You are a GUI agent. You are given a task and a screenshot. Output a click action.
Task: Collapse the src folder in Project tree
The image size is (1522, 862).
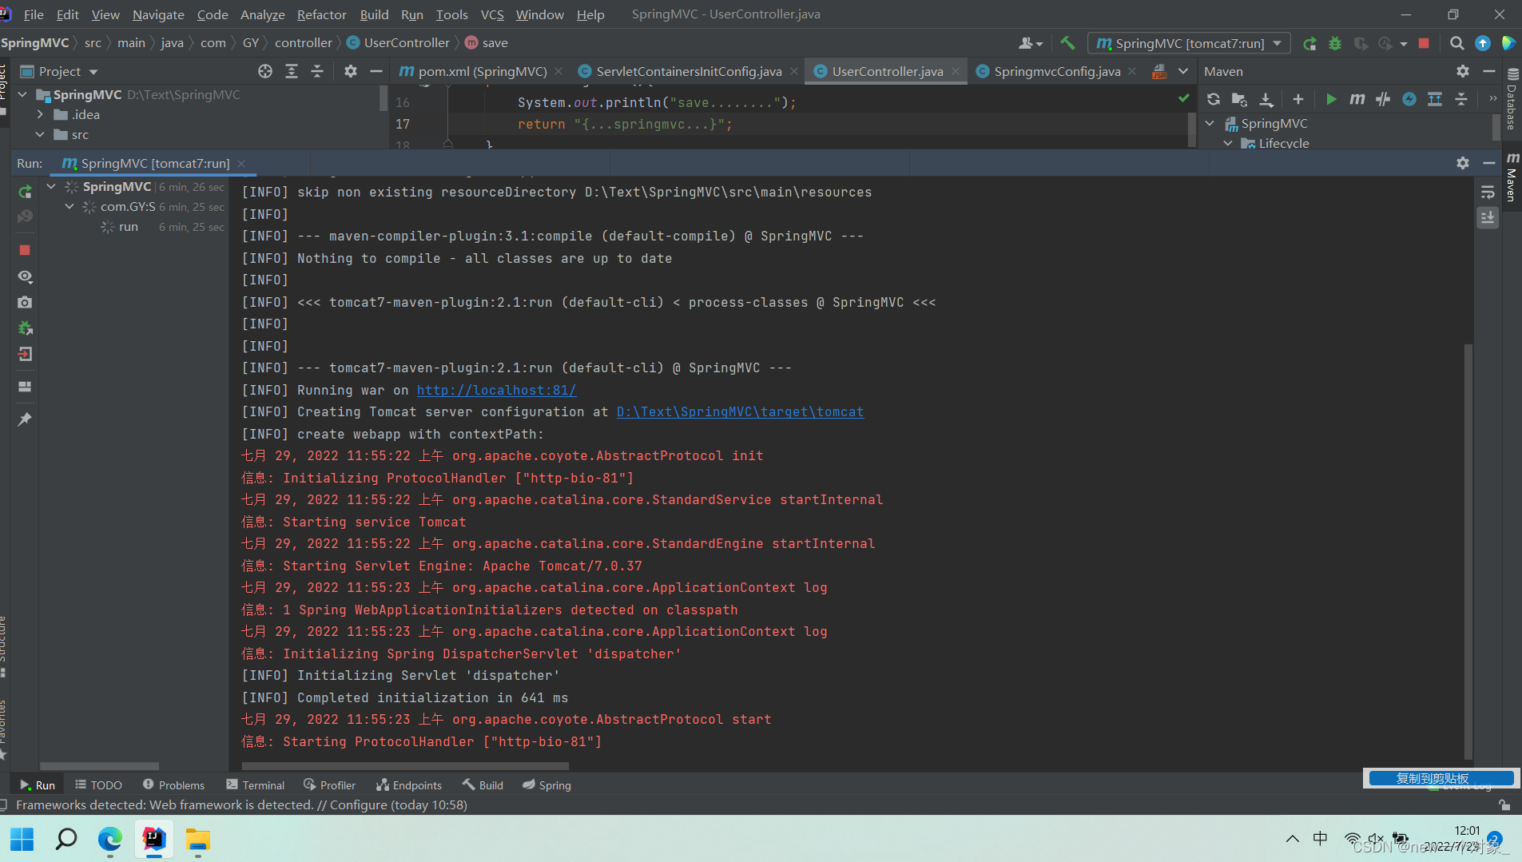40,134
